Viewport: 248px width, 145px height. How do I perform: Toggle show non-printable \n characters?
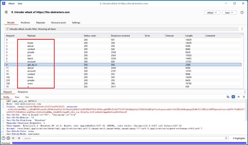(x=239, y=97)
